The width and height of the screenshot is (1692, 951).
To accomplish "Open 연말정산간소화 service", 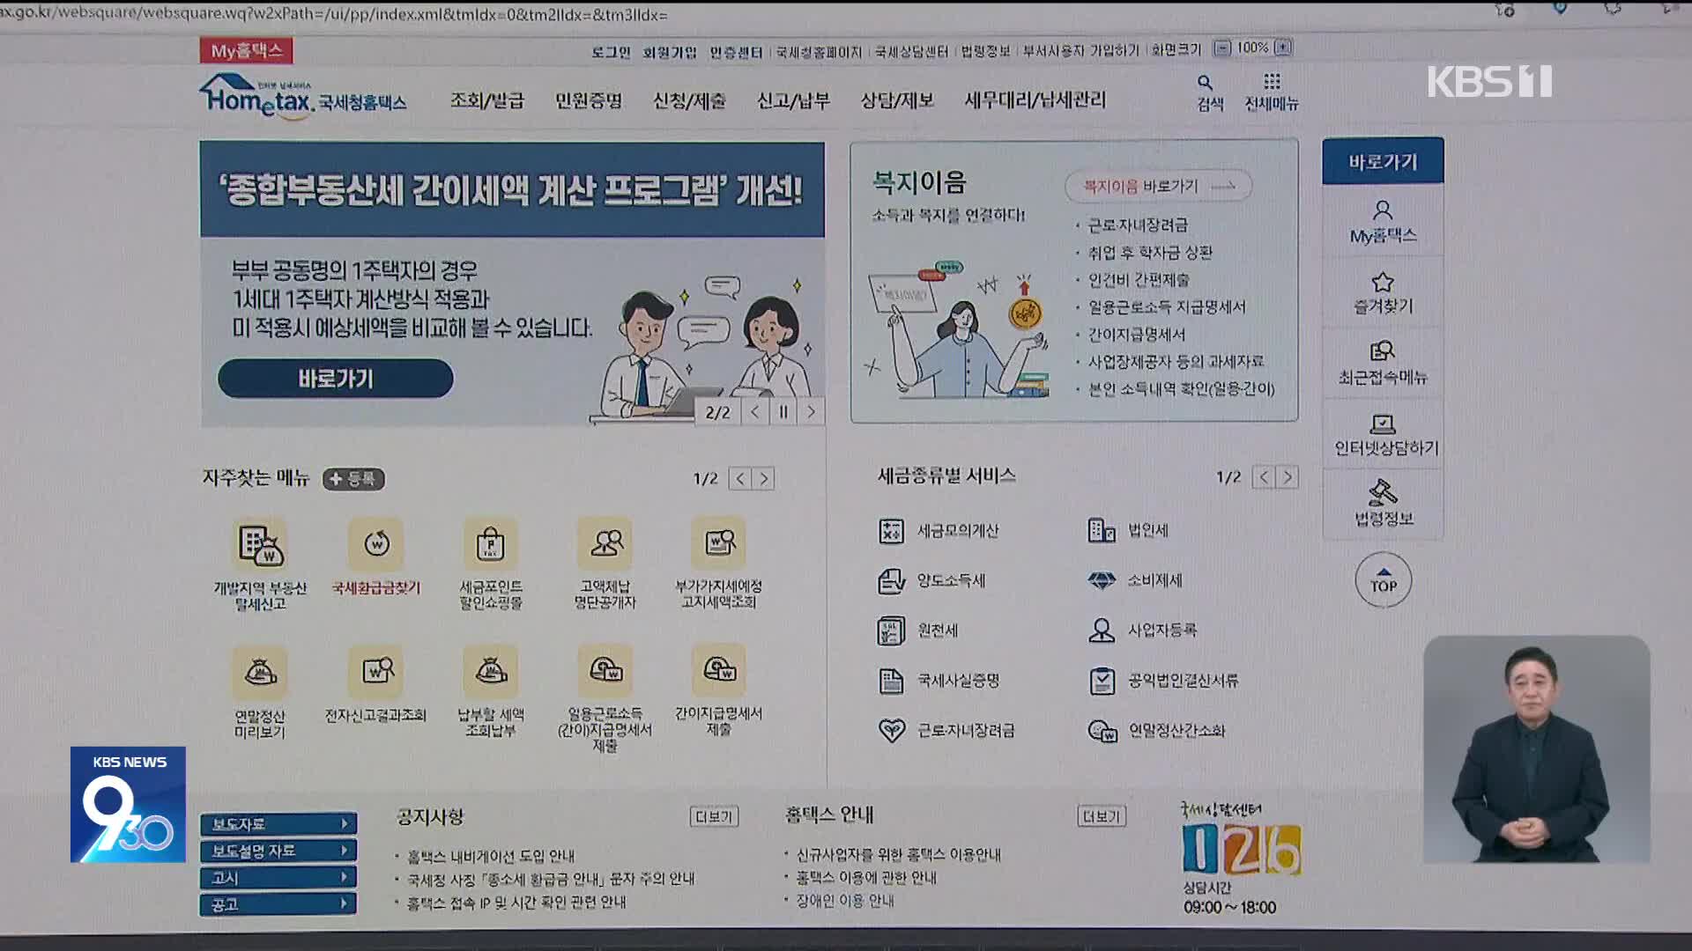I will click(1157, 730).
